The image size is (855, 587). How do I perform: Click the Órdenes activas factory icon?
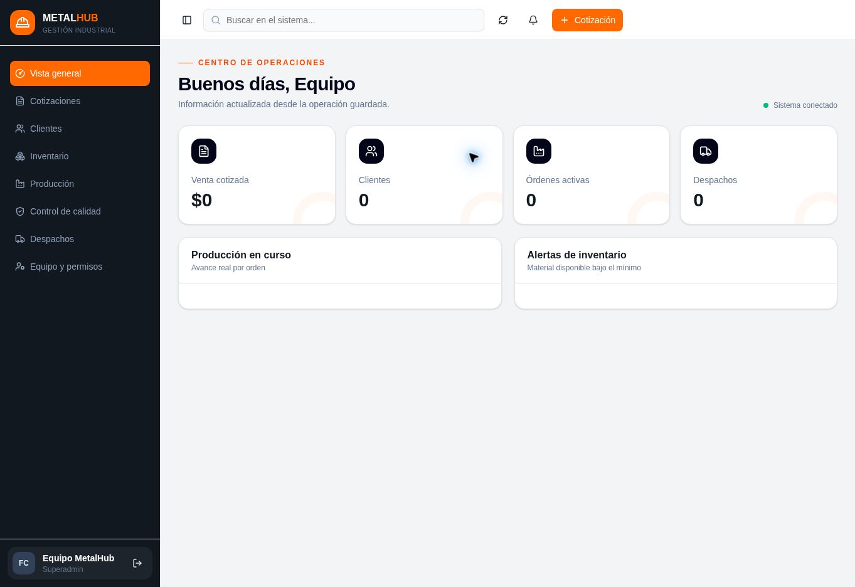539,151
